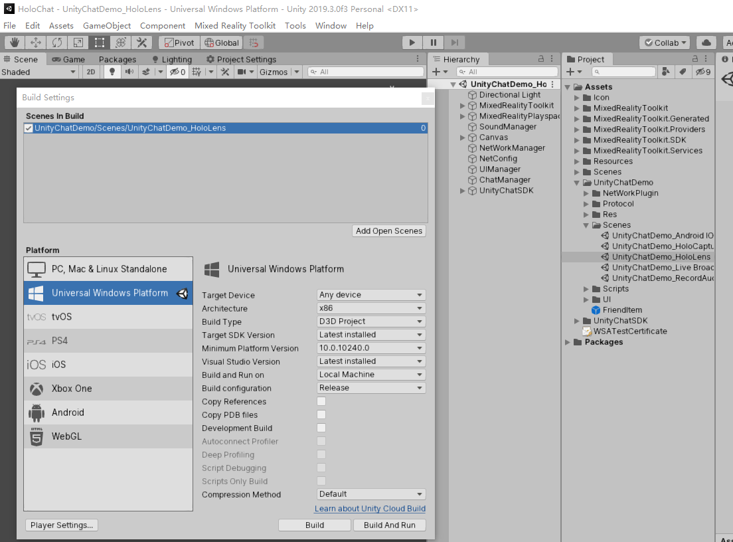Switch to the Lighting tab
The image size is (733, 542).
[173, 59]
